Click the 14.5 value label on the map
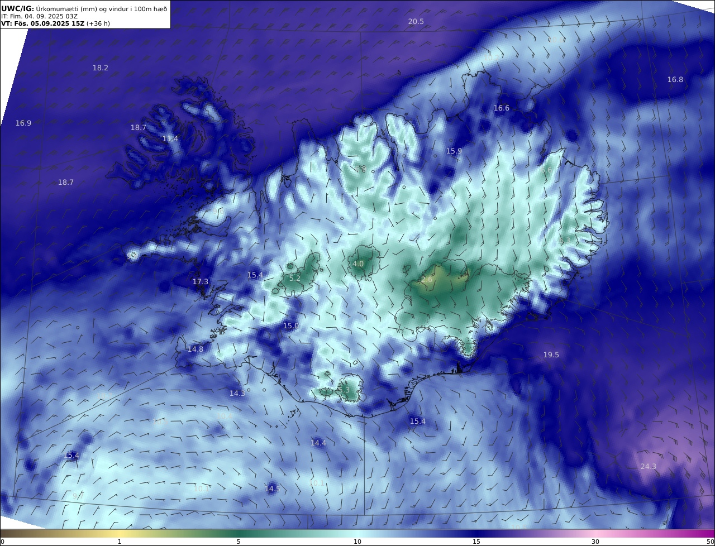The image size is (715, 546). 273,488
